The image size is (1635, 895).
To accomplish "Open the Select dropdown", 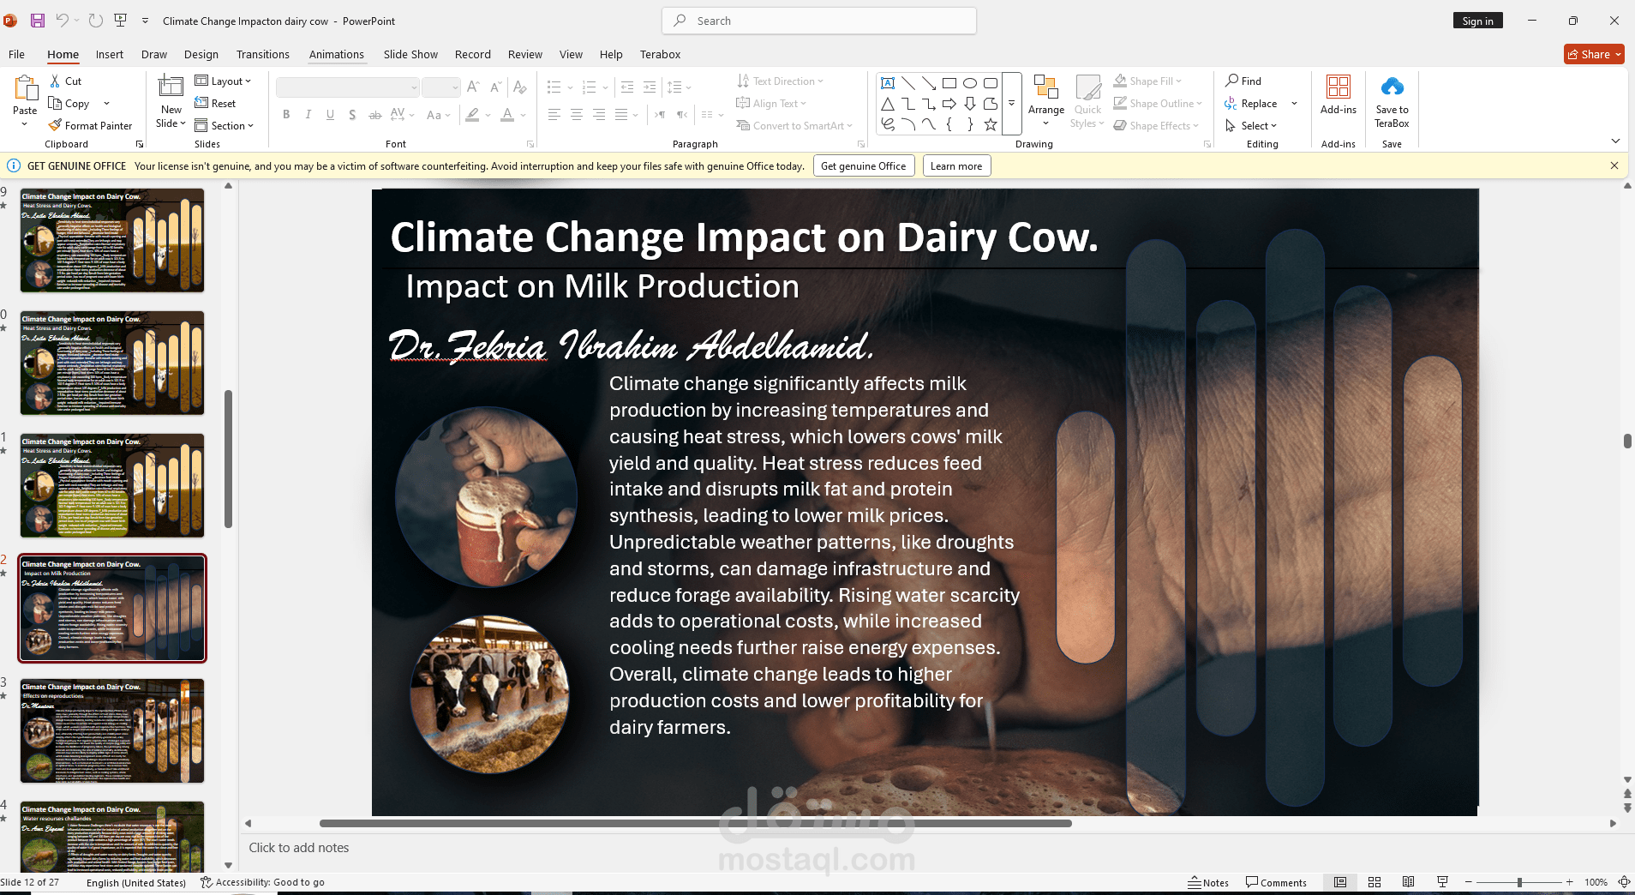I will [x=1251, y=126].
